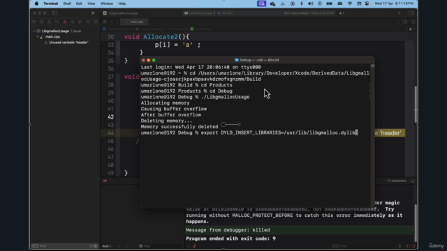Viewport: 447px width, 251px height.
Task: Click highlighted screen-sharing icon in menu bar
Action: 261,3
